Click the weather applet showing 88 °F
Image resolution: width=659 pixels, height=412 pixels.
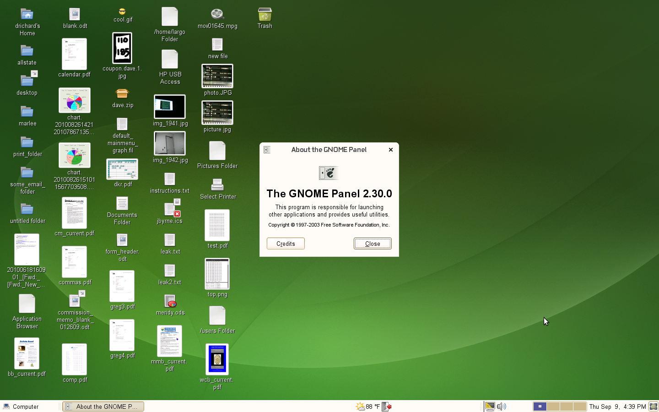click(x=367, y=407)
